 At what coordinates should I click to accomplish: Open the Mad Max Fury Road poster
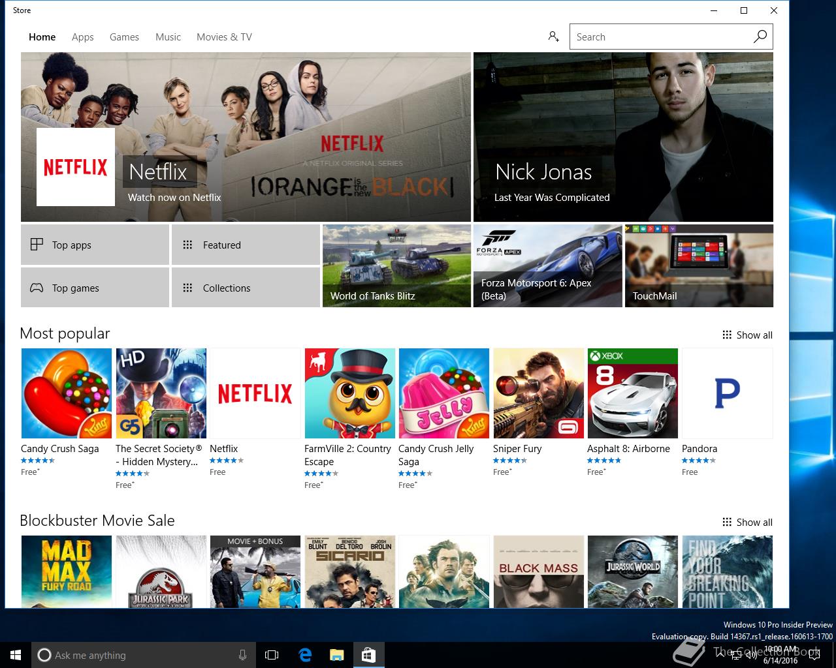point(67,571)
